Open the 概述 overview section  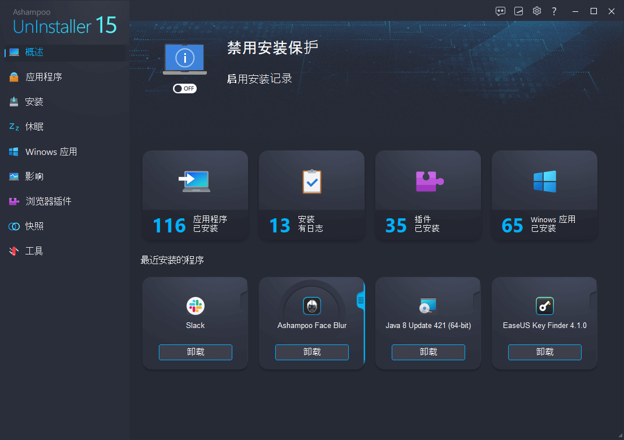point(64,52)
